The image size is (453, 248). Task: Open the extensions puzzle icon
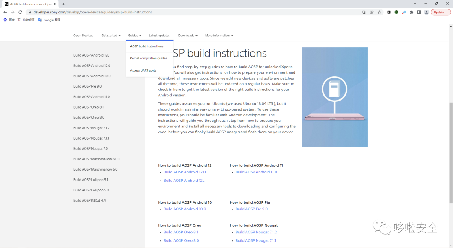point(411,12)
